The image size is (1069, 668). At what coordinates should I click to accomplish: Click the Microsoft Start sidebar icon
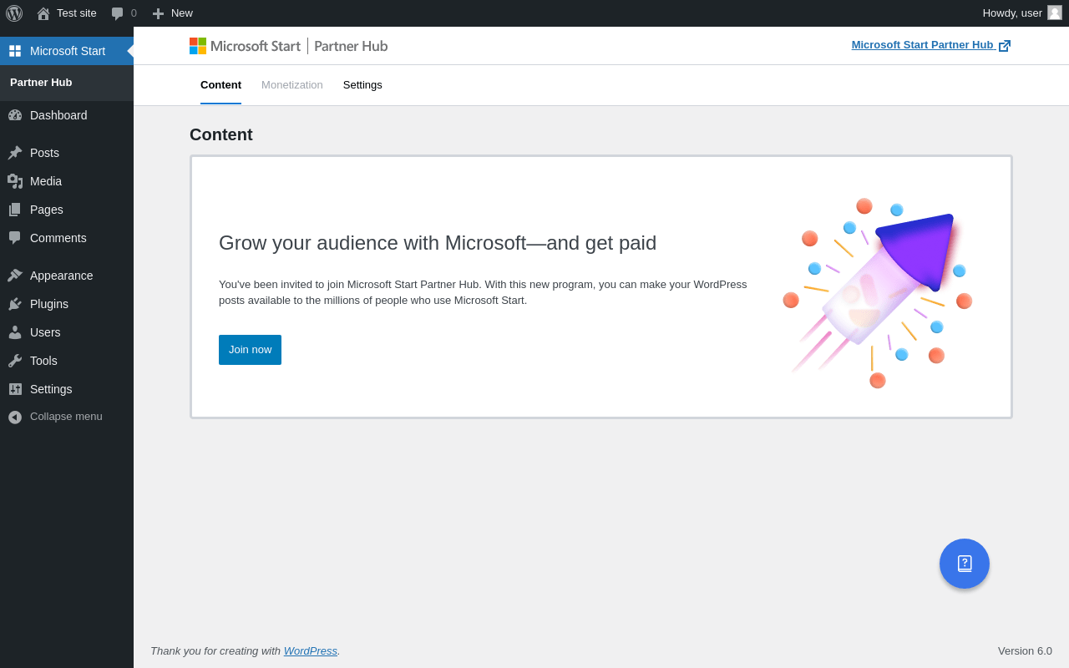(15, 51)
